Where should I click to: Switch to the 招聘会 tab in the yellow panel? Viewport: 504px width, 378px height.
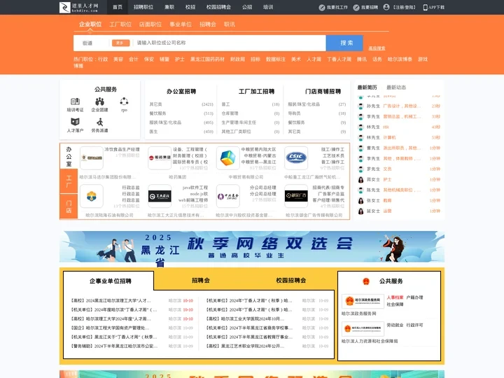point(201,281)
